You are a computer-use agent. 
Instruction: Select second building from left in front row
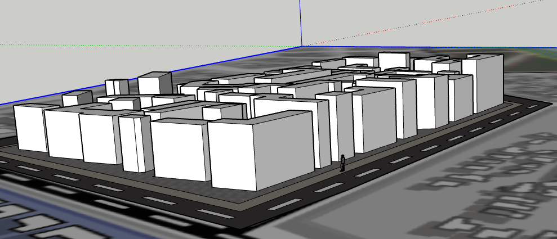click(x=63, y=135)
